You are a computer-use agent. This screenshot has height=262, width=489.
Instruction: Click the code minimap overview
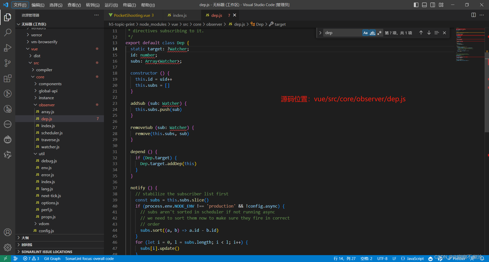(470, 45)
